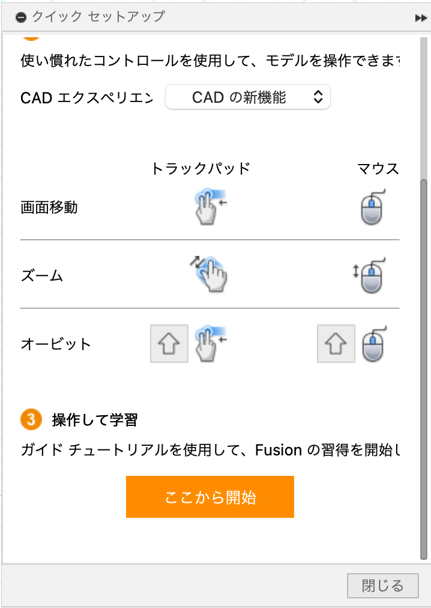This screenshot has width=431, height=608.
Task: Click the 閉じる button
Action: [x=382, y=586]
